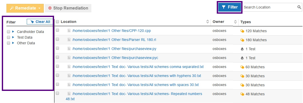
Task: Expand the Other Data filter group
Action: pyautogui.click(x=13, y=43)
